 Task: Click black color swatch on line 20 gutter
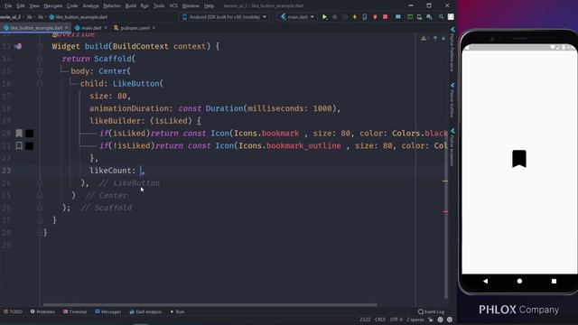coord(29,134)
